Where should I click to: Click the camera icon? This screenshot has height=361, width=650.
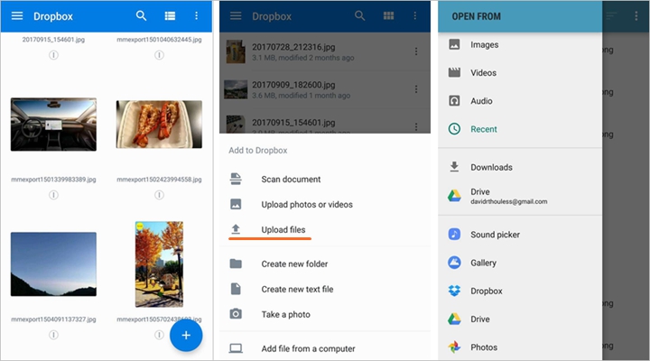[x=236, y=314]
